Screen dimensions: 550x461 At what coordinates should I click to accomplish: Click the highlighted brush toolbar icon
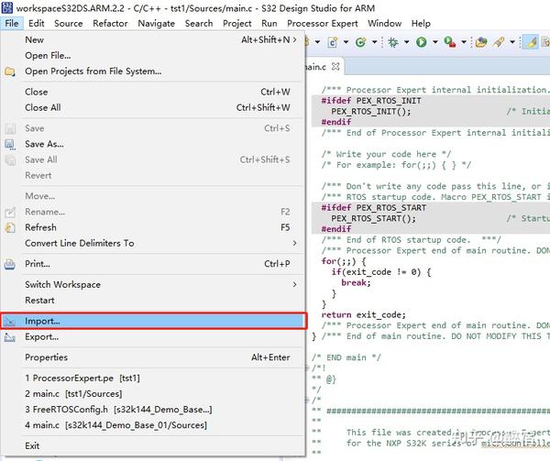pyautogui.click(x=530, y=42)
